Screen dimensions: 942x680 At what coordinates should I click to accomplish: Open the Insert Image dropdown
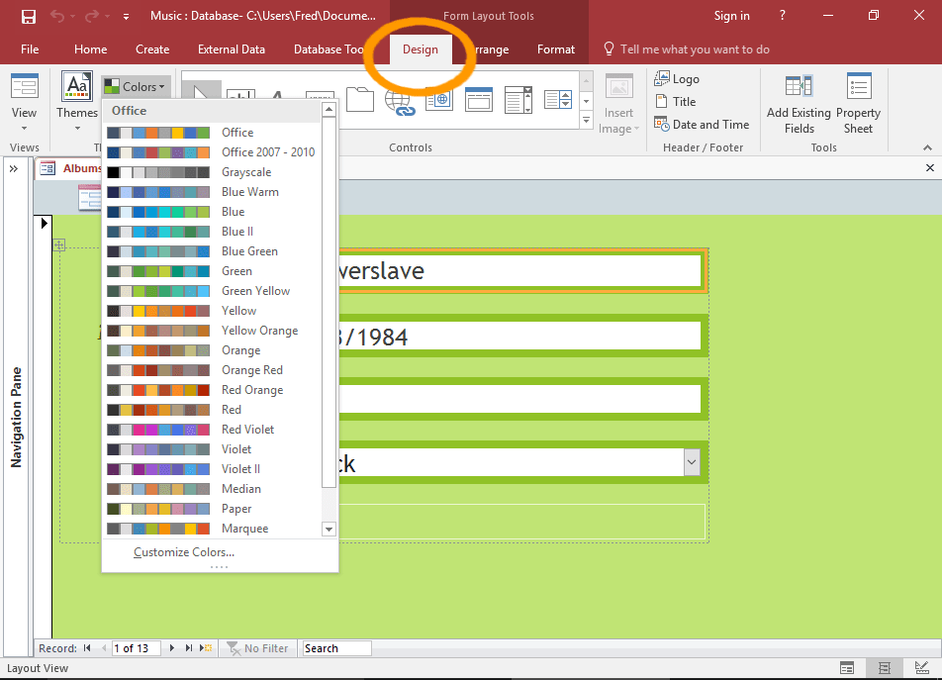[618, 104]
